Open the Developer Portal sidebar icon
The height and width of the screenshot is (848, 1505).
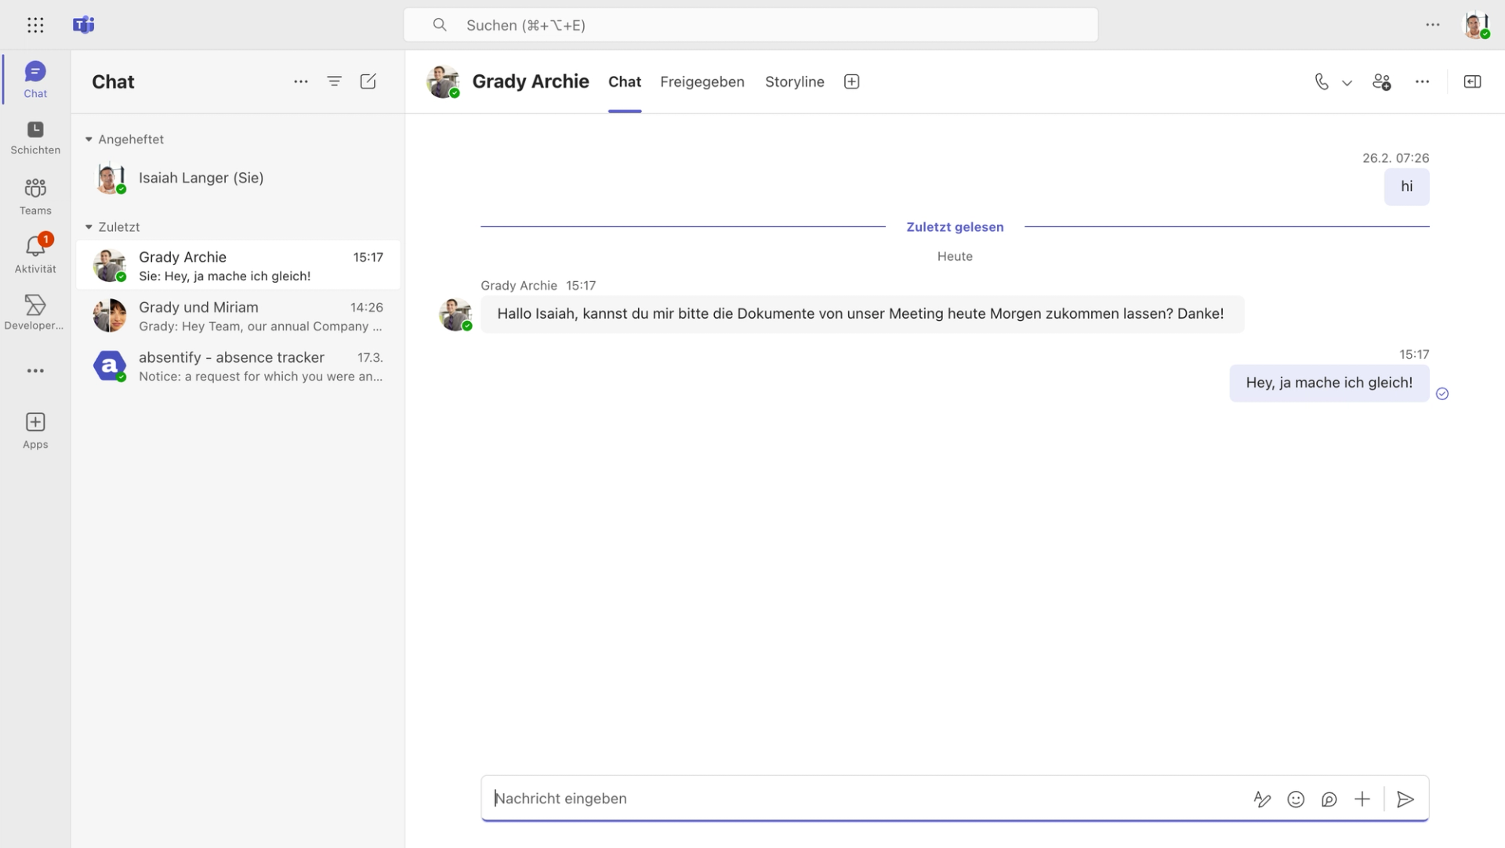coord(35,312)
